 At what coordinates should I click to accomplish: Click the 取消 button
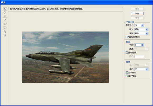(x=137, y=14)
